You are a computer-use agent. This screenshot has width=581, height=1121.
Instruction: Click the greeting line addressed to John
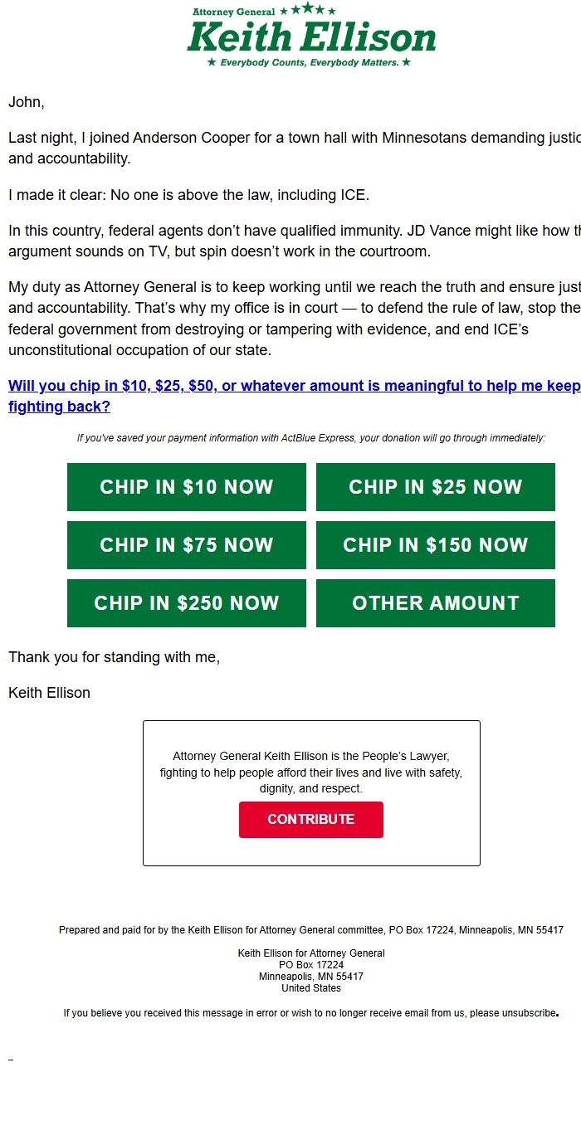pyautogui.click(x=26, y=101)
